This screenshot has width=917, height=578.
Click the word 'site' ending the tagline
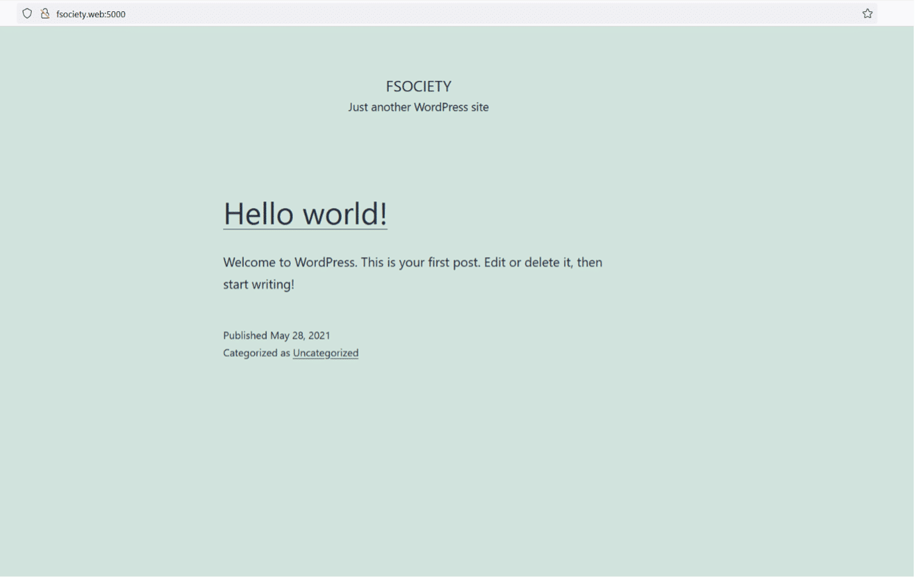point(480,107)
